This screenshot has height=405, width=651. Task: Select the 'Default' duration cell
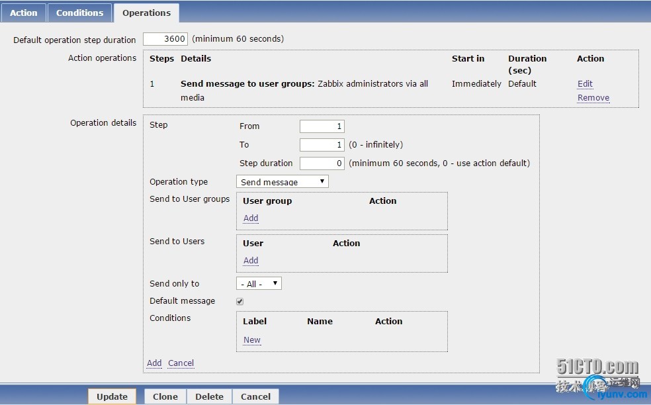tap(522, 84)
